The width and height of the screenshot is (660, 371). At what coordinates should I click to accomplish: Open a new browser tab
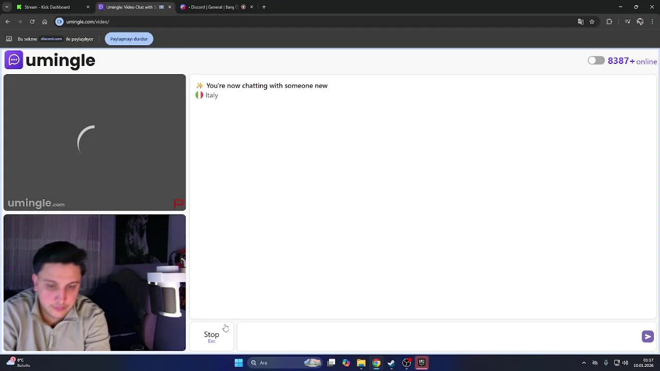pyautogui.click(x=264, y=7)
